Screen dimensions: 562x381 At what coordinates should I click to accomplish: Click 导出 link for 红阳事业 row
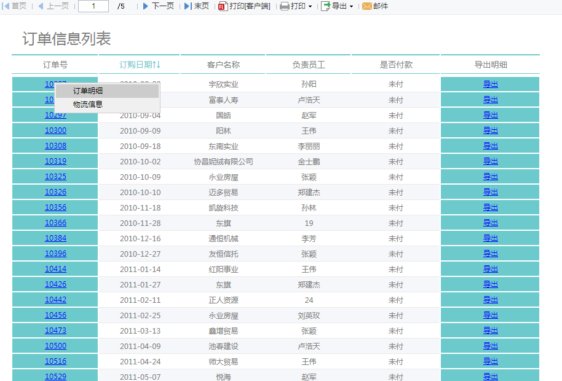click(x=490, y=269)
